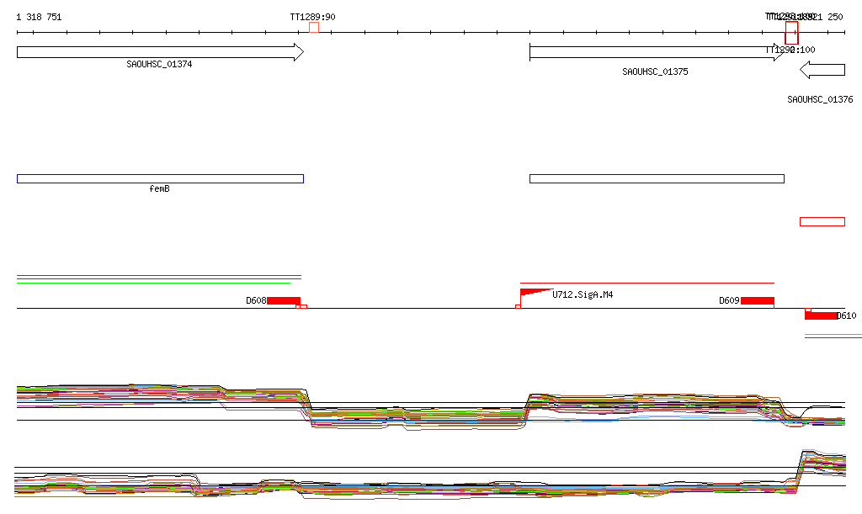Click the long red line above U712.SigA.M4

click(x=647, y=283)
